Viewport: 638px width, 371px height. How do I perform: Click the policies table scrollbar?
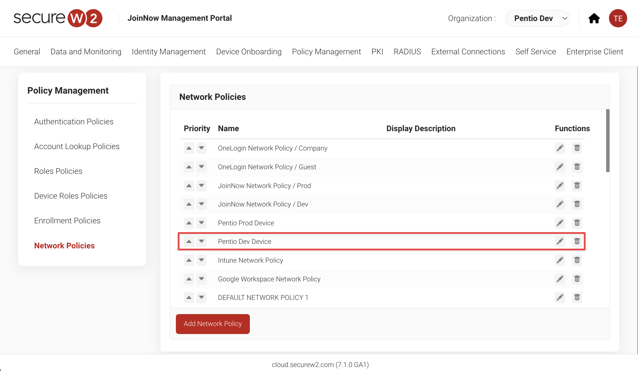pyautogui.click(x=608, y=141)
